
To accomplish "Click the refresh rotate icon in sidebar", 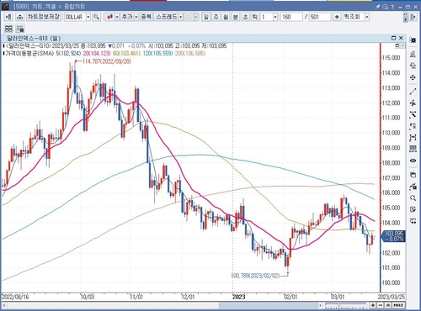I will [x=413, y=66].
